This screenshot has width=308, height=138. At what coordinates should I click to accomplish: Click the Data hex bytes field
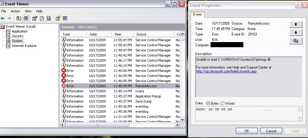249,113
